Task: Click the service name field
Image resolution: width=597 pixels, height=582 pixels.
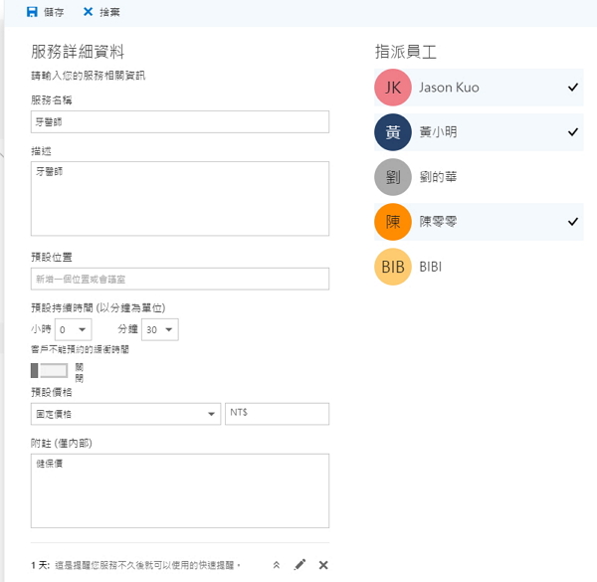Action: pyautogui.click(x=179, y=122)
